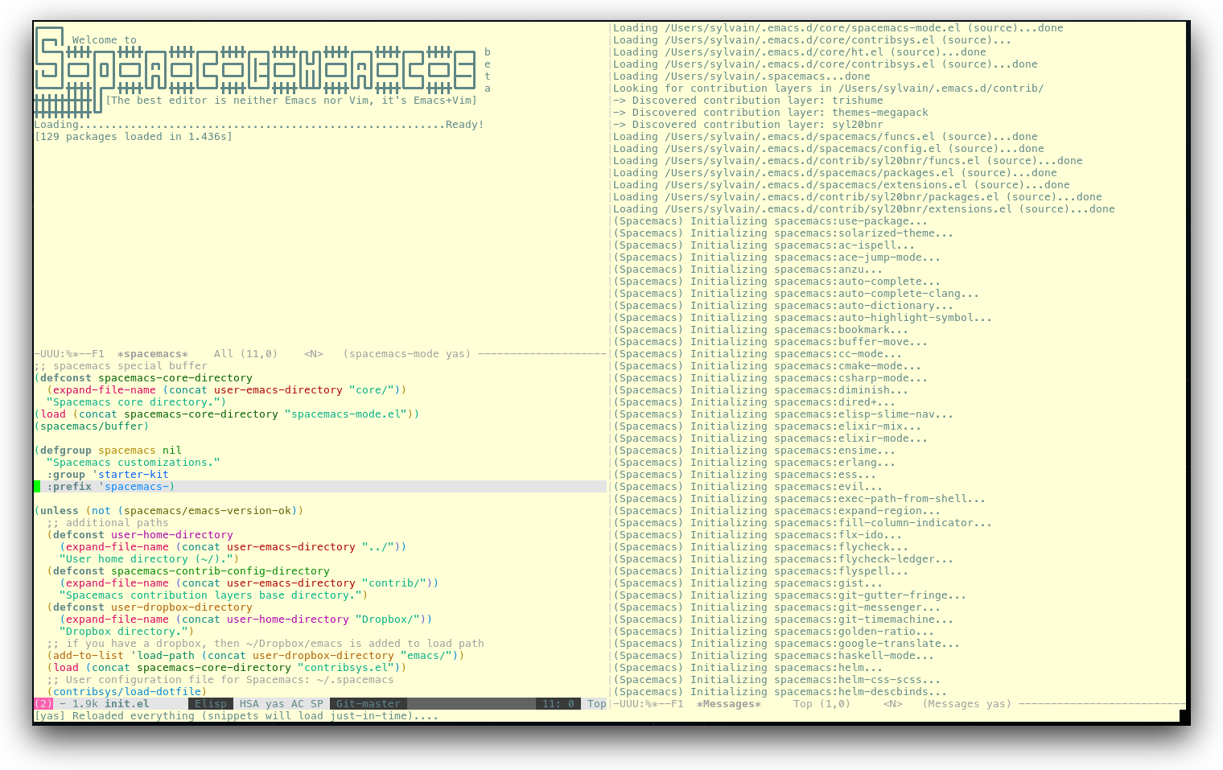The height and width of the screenshot is (770, 1223).
Task: Click the defgroup spacemacs line
Action: coord(108,451)
